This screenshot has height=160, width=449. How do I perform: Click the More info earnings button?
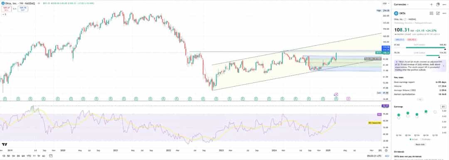420,144
